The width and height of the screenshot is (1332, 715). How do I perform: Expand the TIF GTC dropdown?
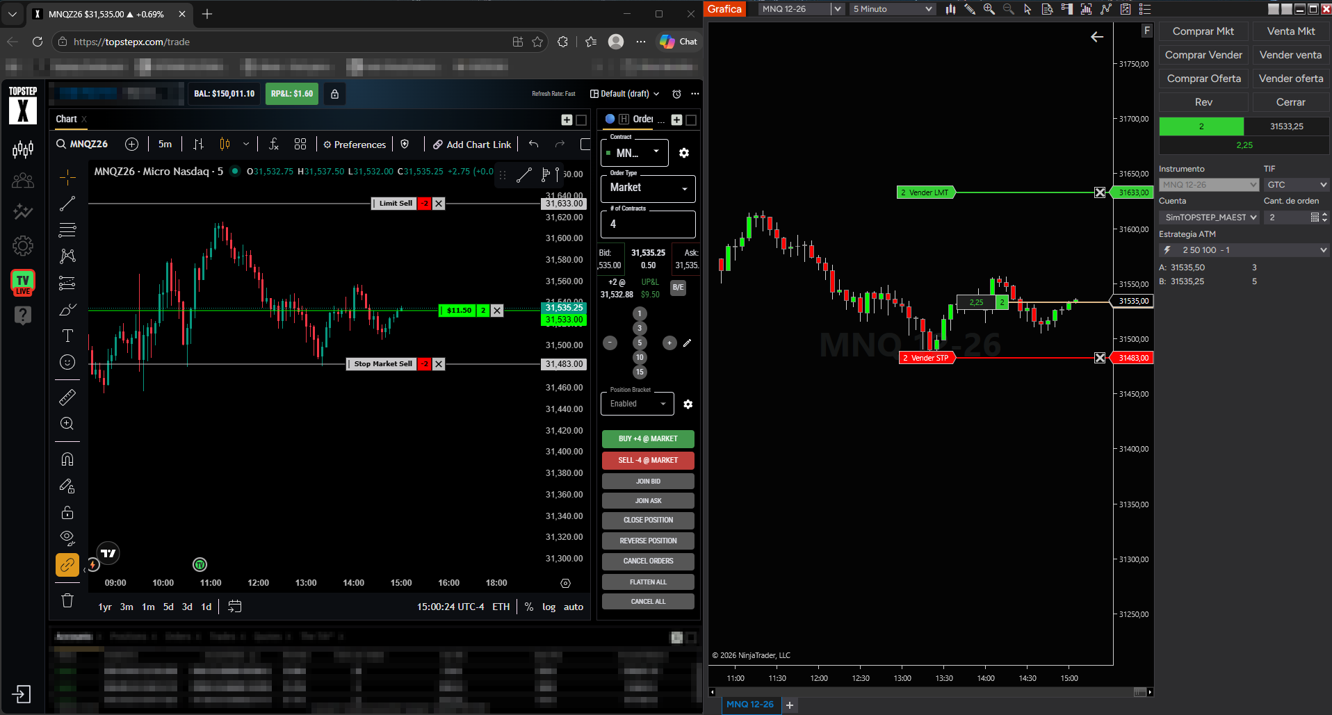click(x=1297, y=185)
